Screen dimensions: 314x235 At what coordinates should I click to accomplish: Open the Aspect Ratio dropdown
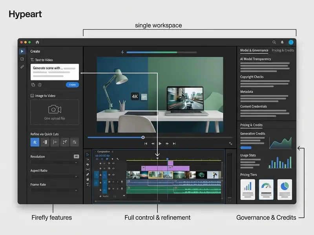(x=55, y=177)
